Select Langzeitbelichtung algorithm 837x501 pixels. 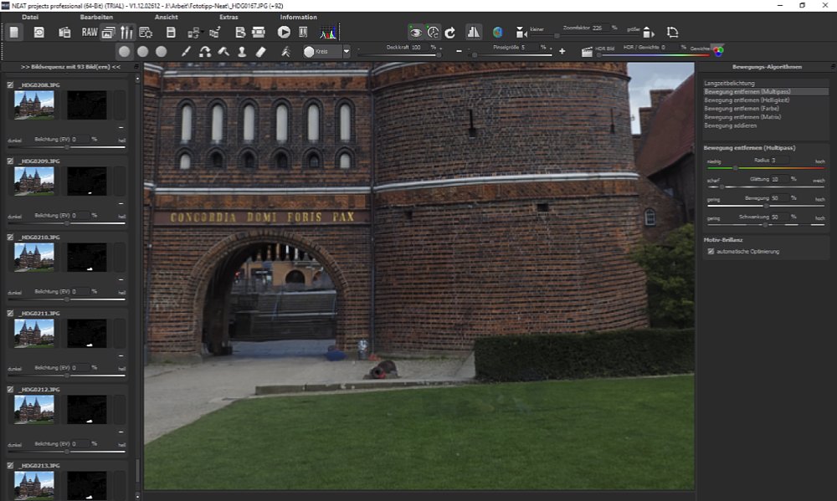765,84
